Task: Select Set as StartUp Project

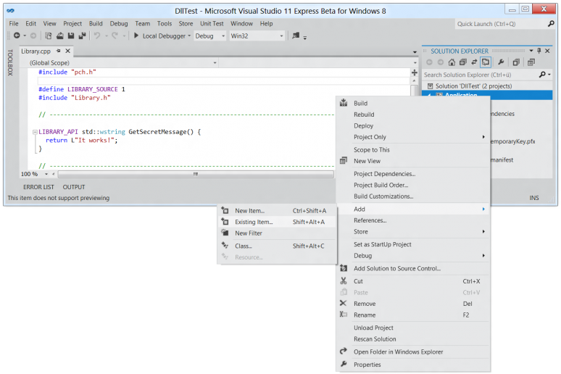Action: click(413, 244)
